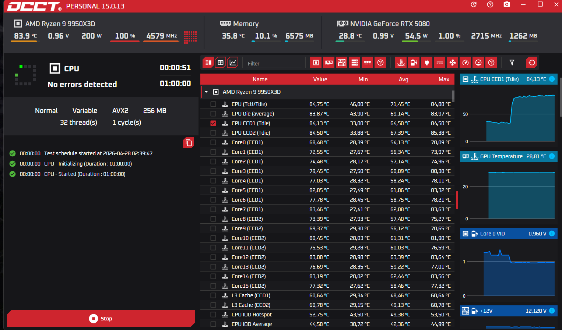Click the Memory header label

click(246, 24)
